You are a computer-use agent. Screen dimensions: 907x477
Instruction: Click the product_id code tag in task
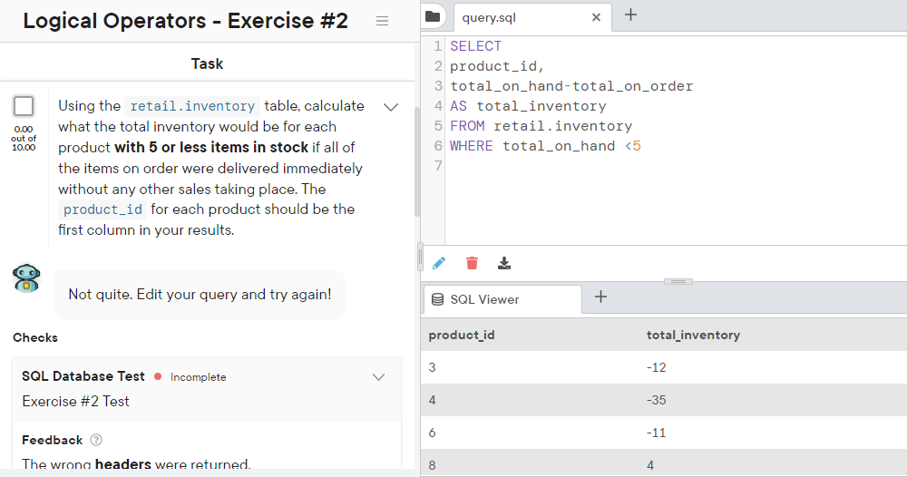tap(103, 209)
